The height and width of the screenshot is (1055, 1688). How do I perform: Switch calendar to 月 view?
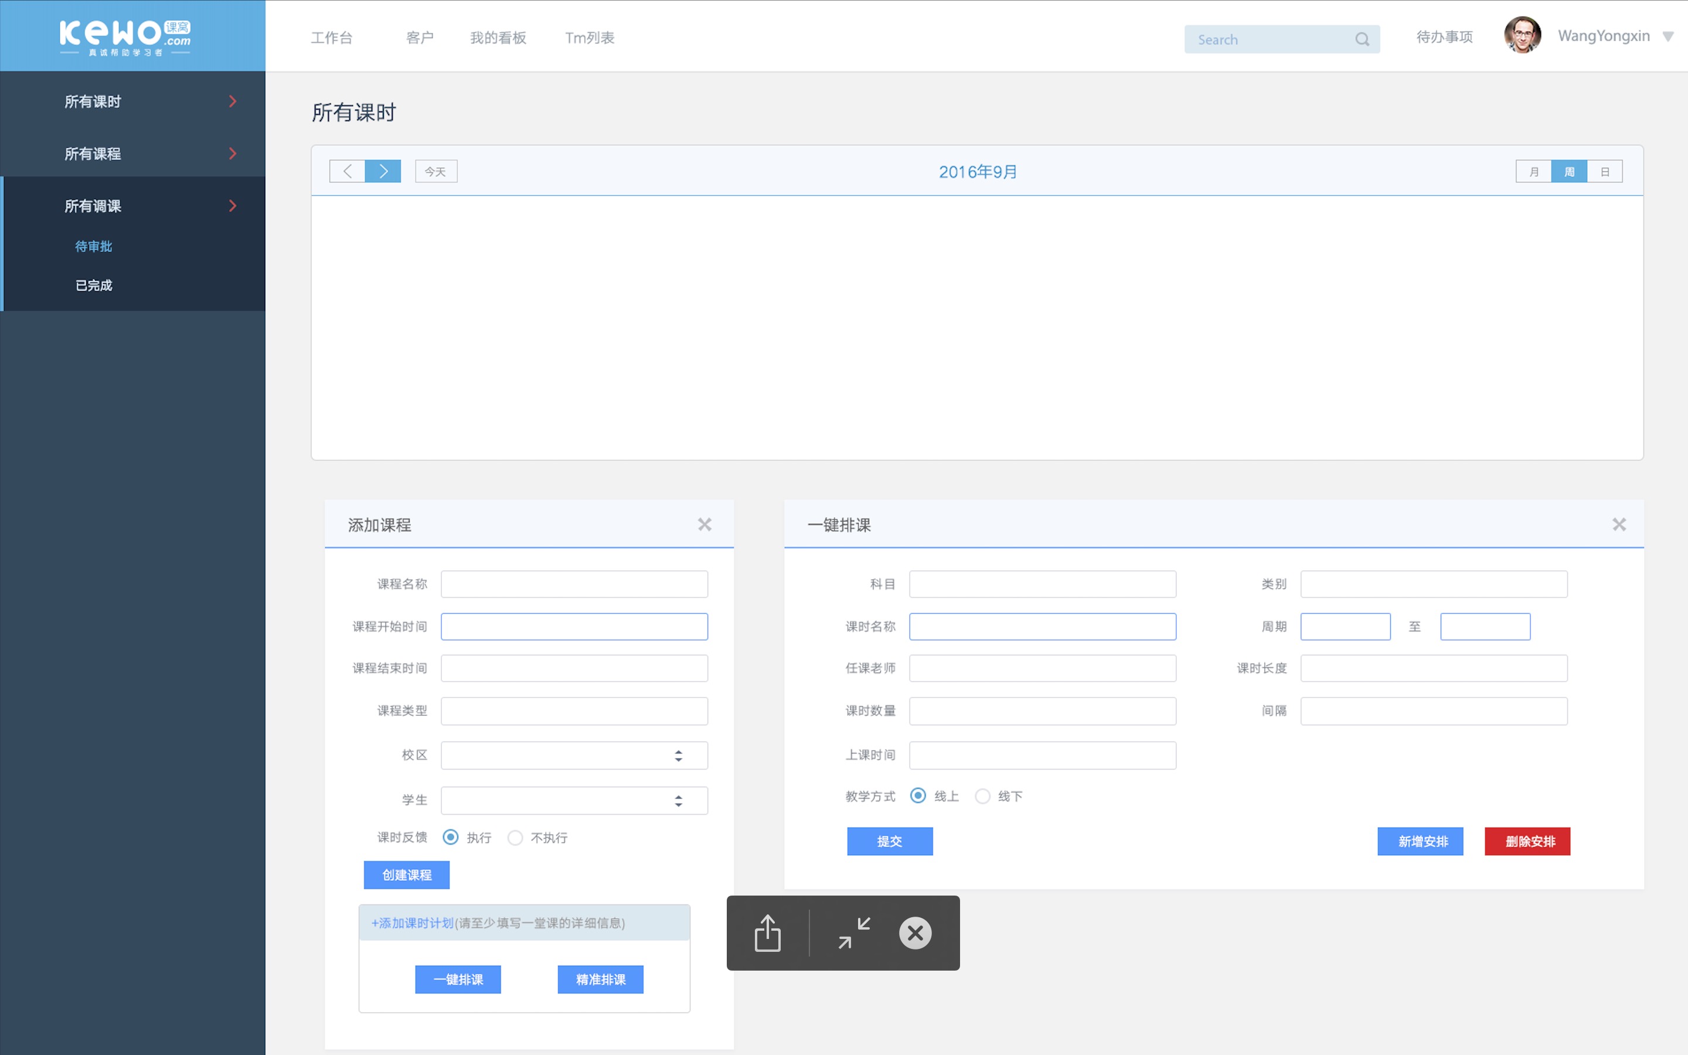(x=1533, y=172)
